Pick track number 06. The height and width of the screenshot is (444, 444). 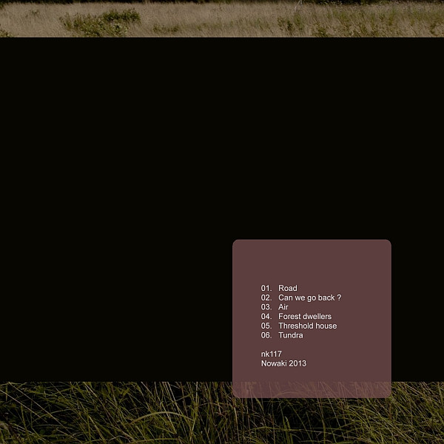(266, 335)
